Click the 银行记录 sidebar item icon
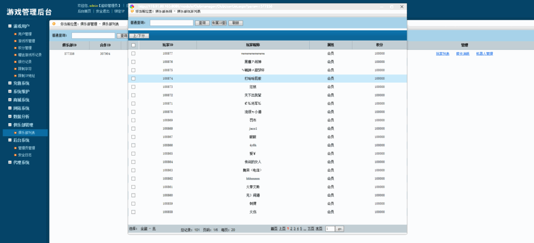Viewport: 534px width, 243px height. pos(15,61)
